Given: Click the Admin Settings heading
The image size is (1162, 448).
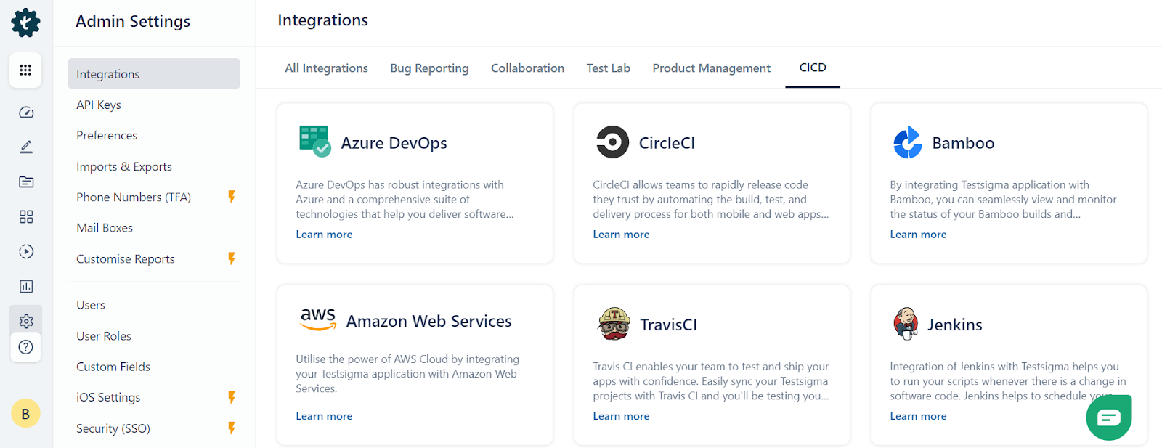Looking at the screenshot, I should [133, 22].
